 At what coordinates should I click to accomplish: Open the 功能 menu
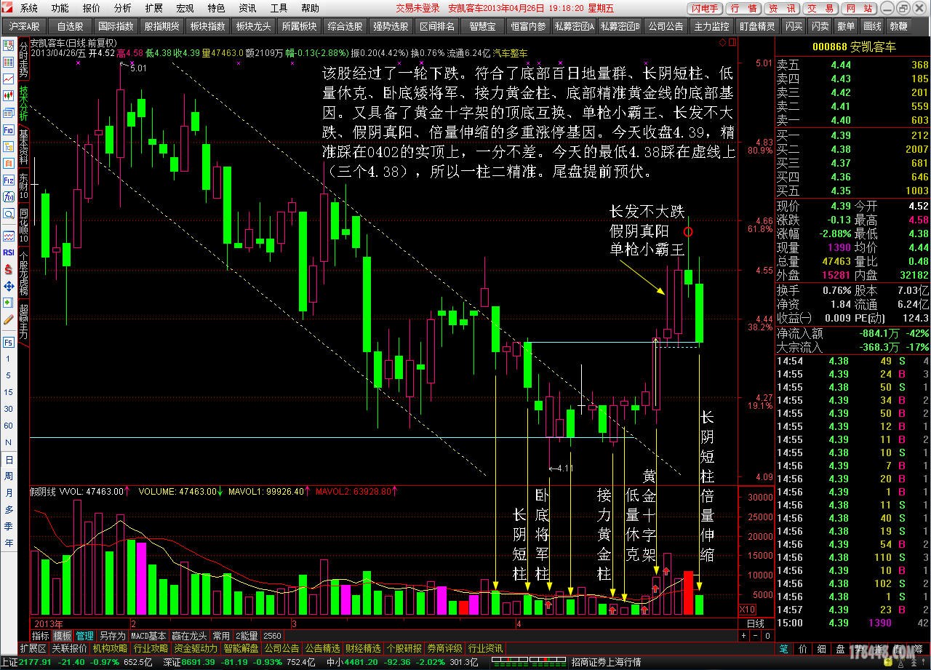point(60,8)
